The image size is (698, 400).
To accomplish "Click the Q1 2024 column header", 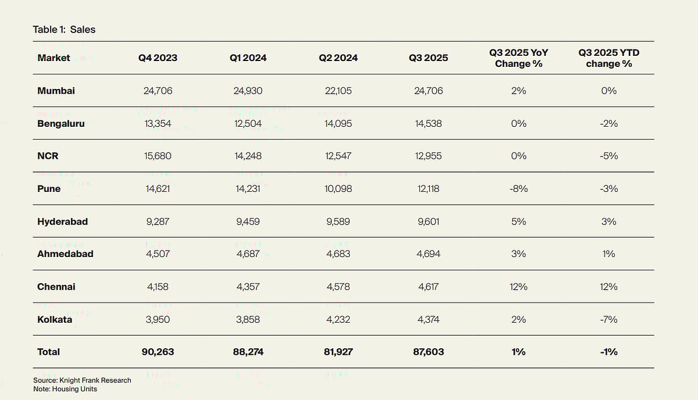I will point(248,58).
